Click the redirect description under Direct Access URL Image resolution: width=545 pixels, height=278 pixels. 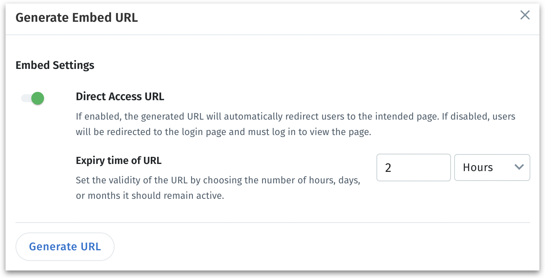coord(295,124)
